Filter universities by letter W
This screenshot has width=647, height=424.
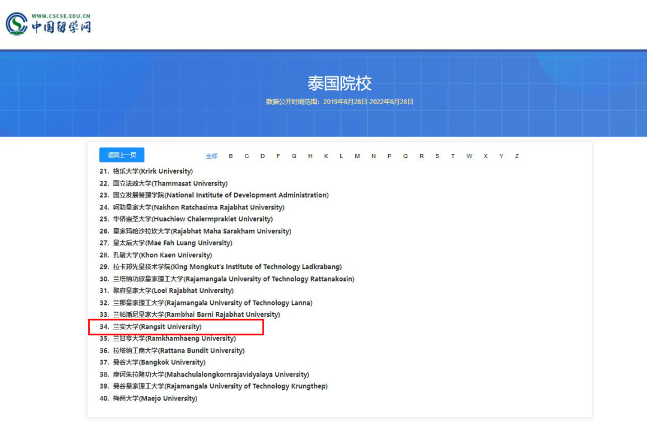click(x=469, y=156)
